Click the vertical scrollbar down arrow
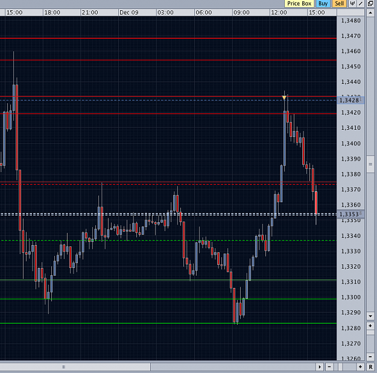Image resolution: width=377 pixels, height=373 pixels. pyautogui.click(x=370, y=316)
